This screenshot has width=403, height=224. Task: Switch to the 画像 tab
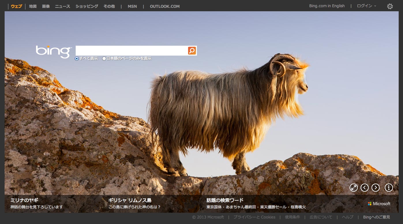coord(46,6)
